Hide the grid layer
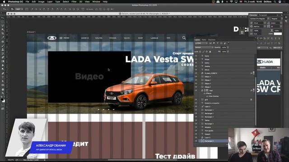Viewport: 289px width, 162px height. [x=196, y=99]
